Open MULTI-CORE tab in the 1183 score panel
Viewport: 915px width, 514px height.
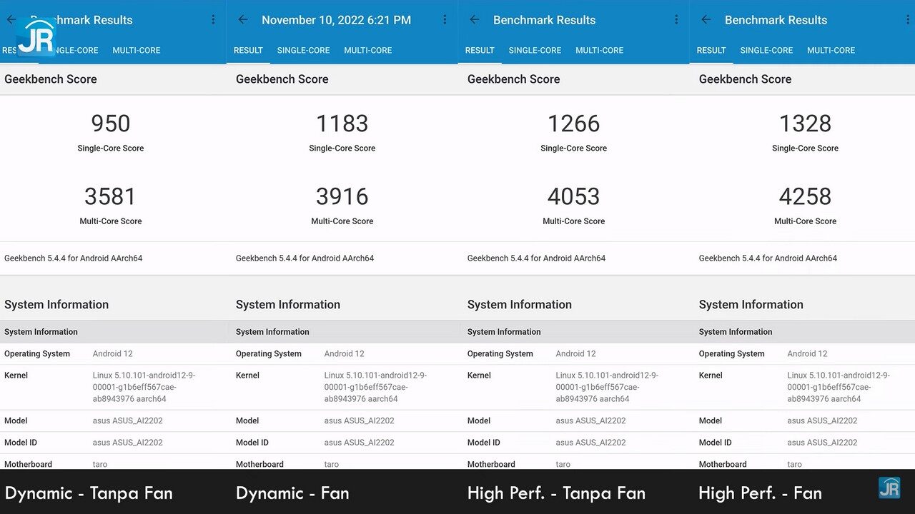pyautogui.click(x=367, y=50)
